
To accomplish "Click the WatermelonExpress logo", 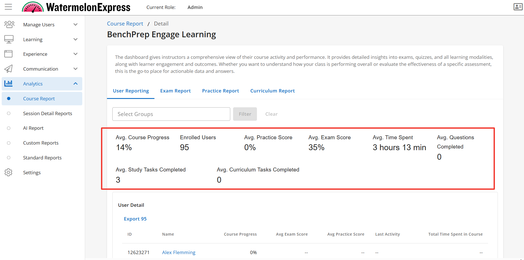I will click(76, 7).
